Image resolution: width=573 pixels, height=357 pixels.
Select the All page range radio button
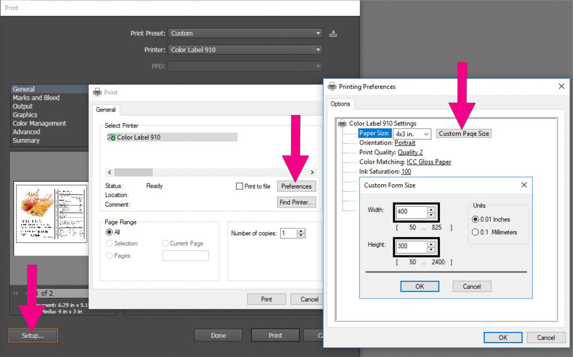click(x=109, y=232)
